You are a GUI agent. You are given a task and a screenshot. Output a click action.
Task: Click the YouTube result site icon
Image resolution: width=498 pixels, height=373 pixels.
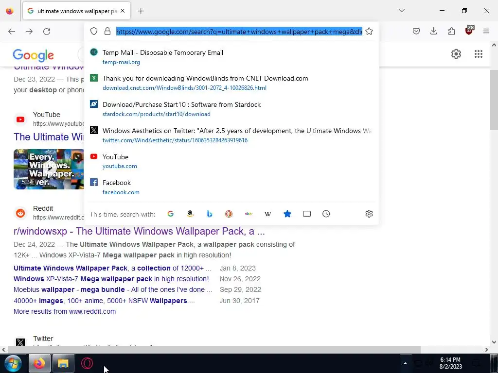click(x=20, y=119)
